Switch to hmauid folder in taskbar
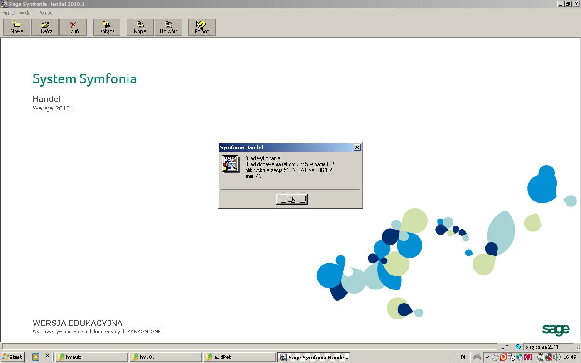The width and height of the screenshot is (581, 363). [91, 357]
